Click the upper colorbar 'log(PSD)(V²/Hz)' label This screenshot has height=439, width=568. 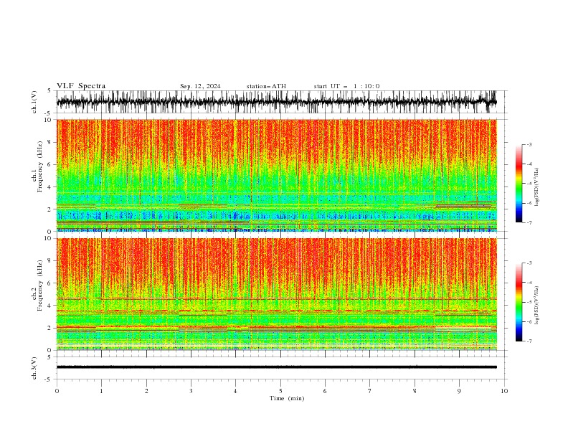(537, 187)
